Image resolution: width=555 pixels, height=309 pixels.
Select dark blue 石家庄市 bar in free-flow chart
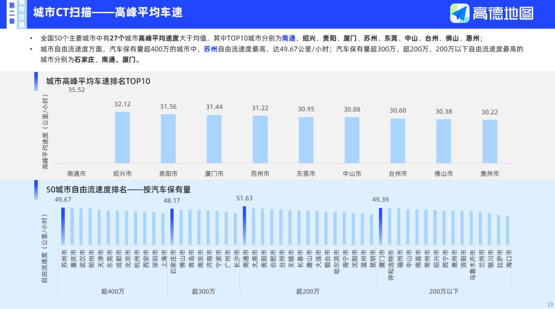pyautogui.click(x=172, y=227)
